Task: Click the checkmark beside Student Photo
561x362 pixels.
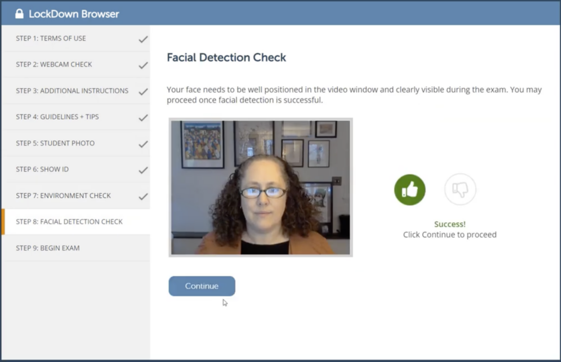Action: click(143, 144)
